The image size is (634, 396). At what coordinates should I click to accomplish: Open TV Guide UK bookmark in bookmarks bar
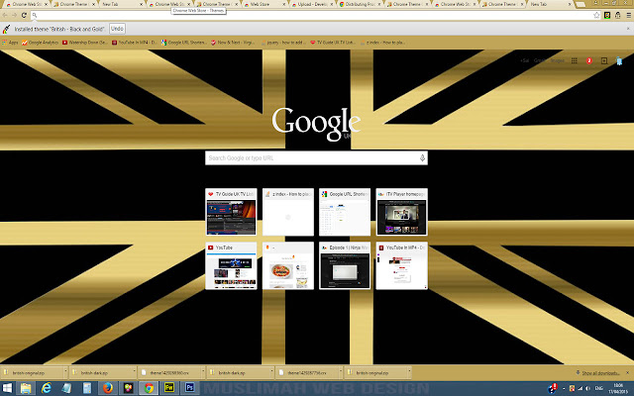point(333,42)
